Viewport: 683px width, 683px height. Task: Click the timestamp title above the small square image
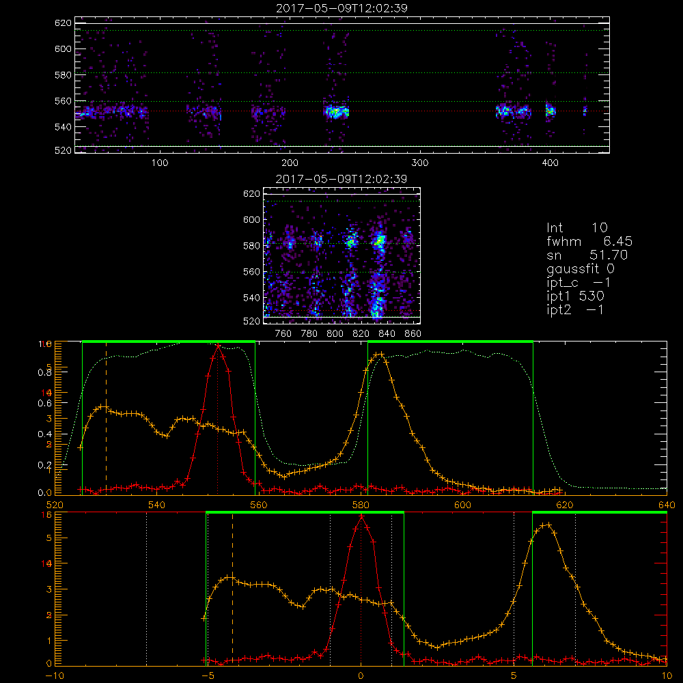[341, 179]
